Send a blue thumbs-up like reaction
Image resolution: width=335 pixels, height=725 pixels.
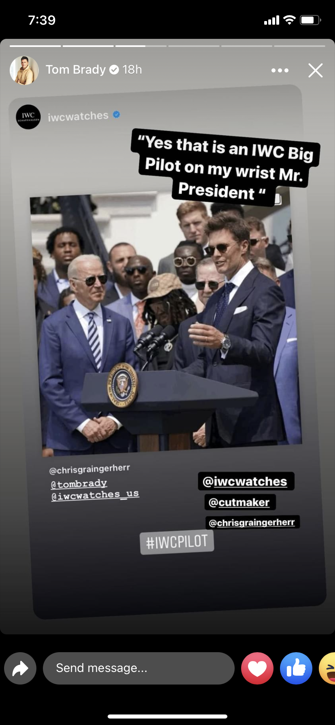tap(296, 668)
